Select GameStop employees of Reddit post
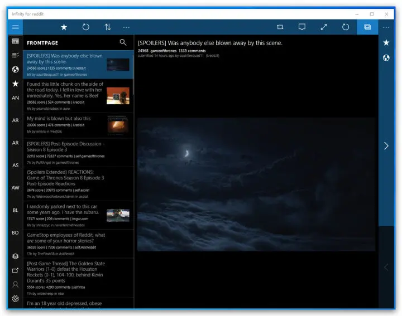This screenshot has width=402, height=316. (78, 244)
